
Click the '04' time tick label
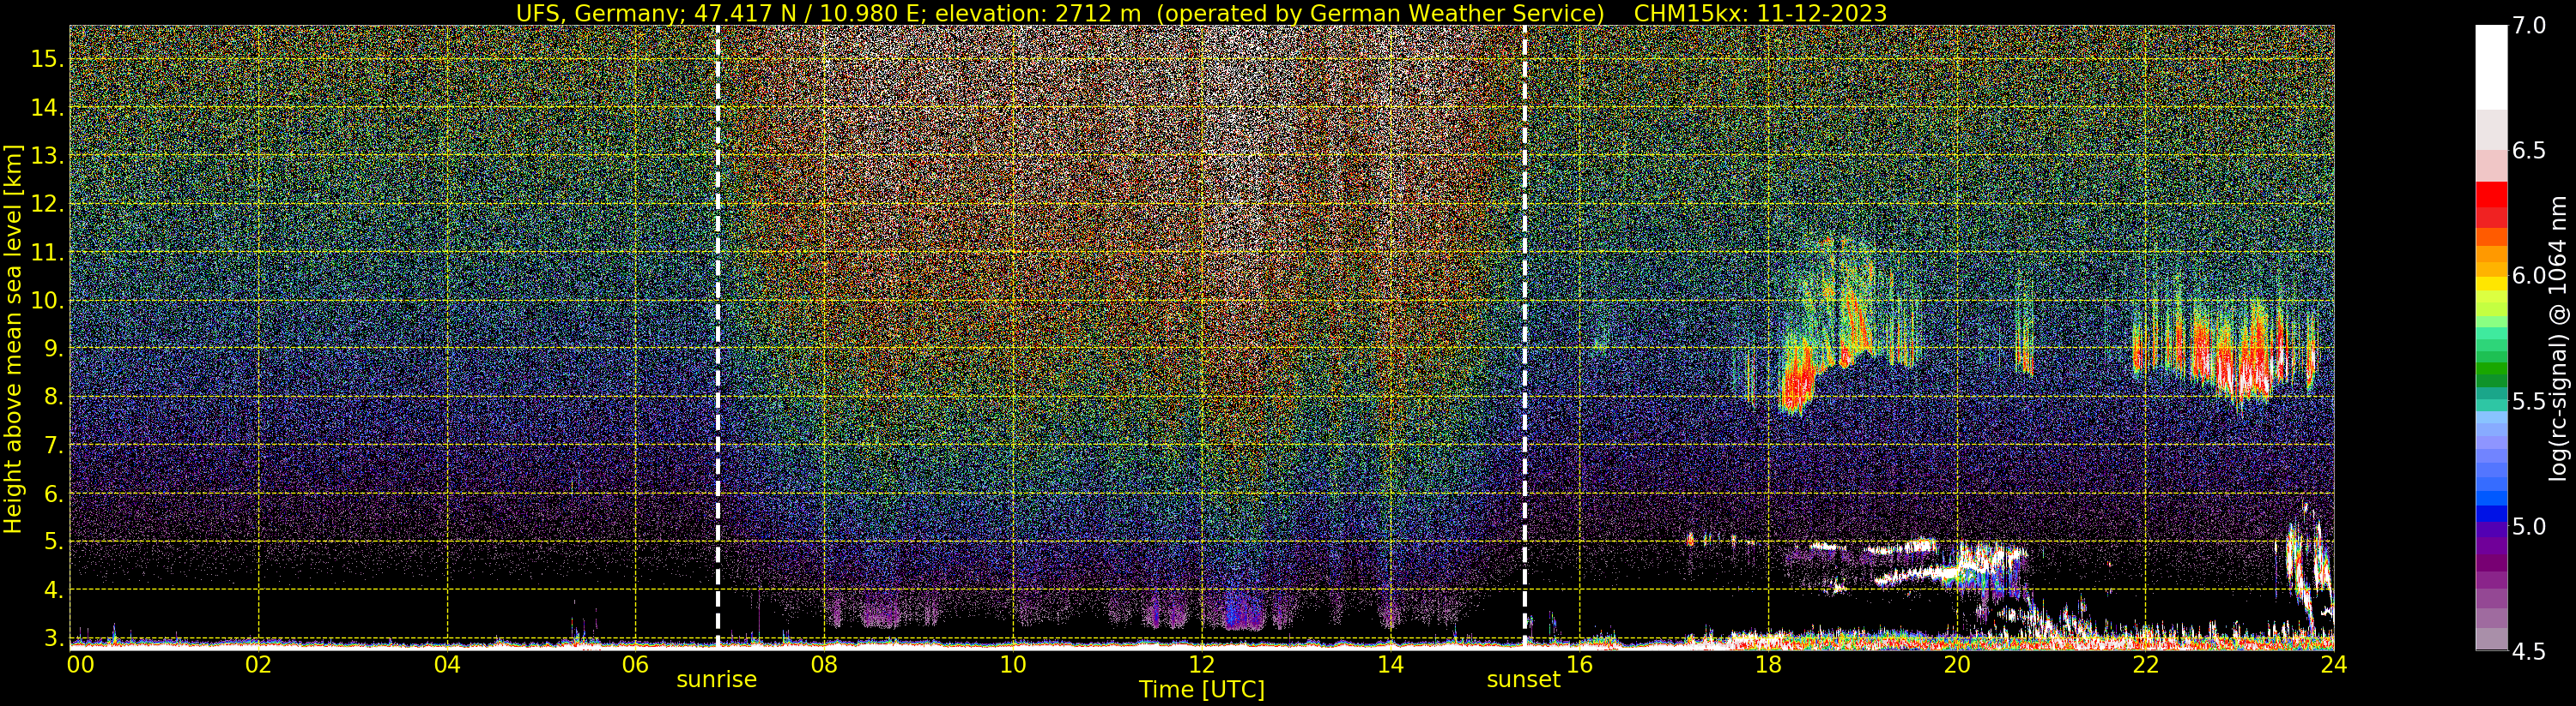tap(447, 664)
